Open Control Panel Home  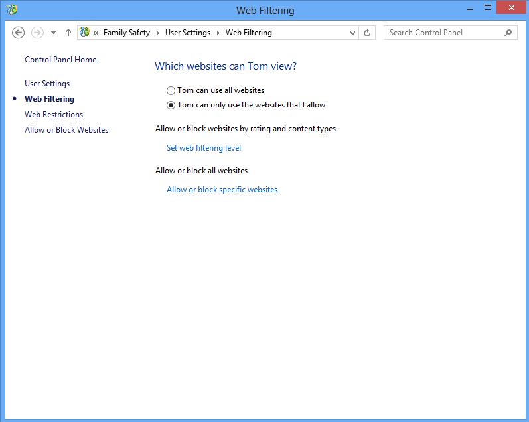pyautogui.click(x=60, y=60)
